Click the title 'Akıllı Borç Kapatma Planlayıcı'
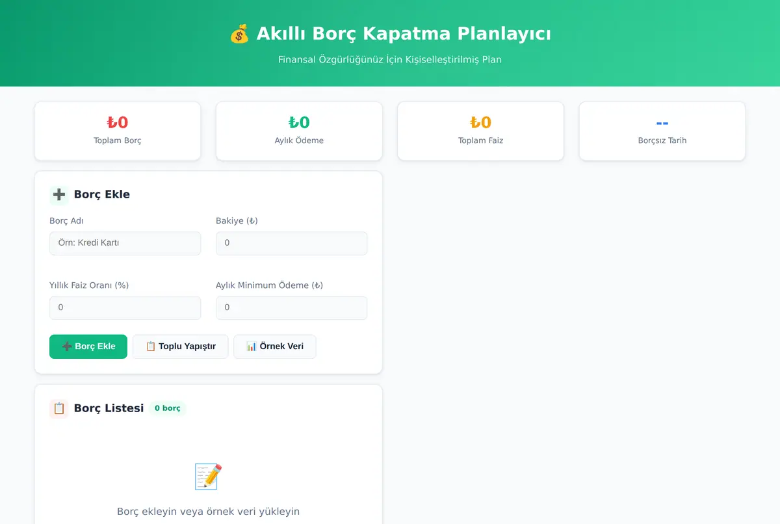780x524 pixels. 404,34
